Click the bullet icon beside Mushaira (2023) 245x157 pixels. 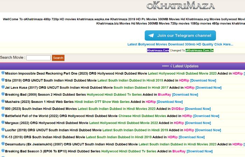3,101
